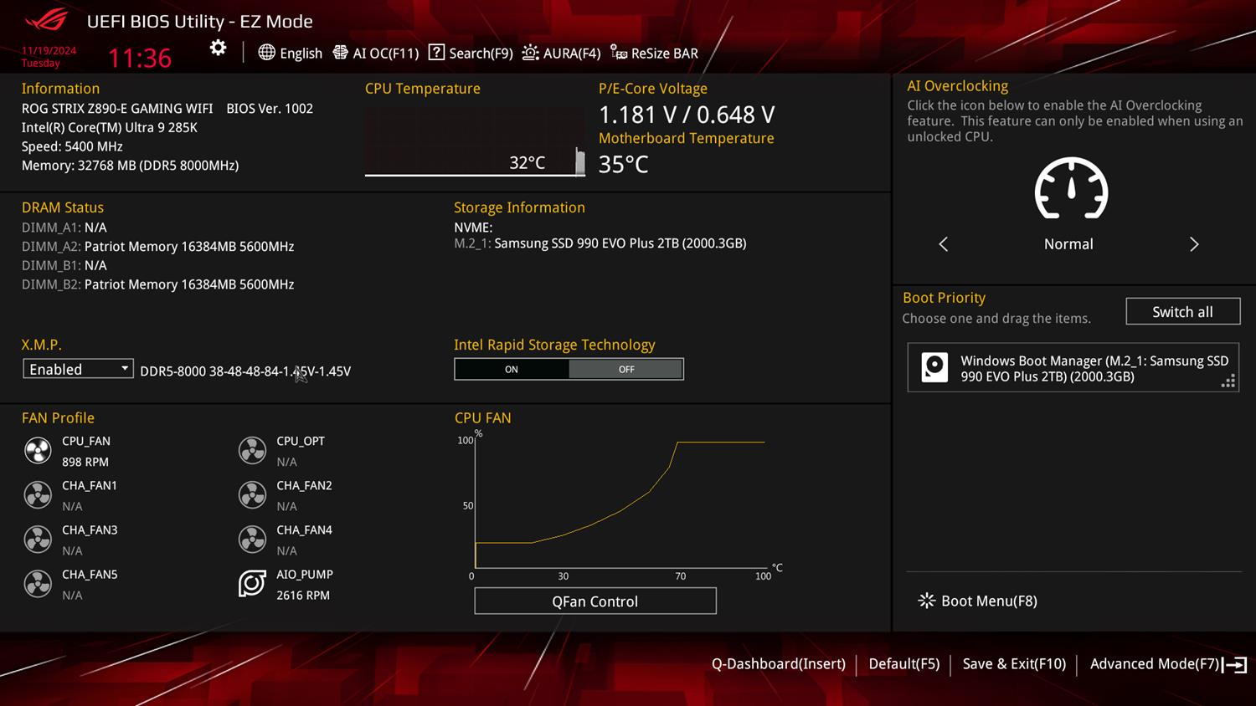The height and width of the screenshot is (706, 1256).
Task: Turn Intel Rapid Storage Technology ON
Action: point(512,369)
